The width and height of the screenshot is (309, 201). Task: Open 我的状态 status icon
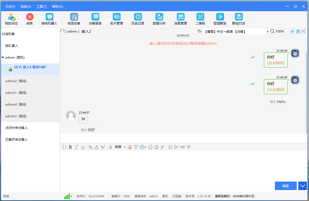click(11, 19)
